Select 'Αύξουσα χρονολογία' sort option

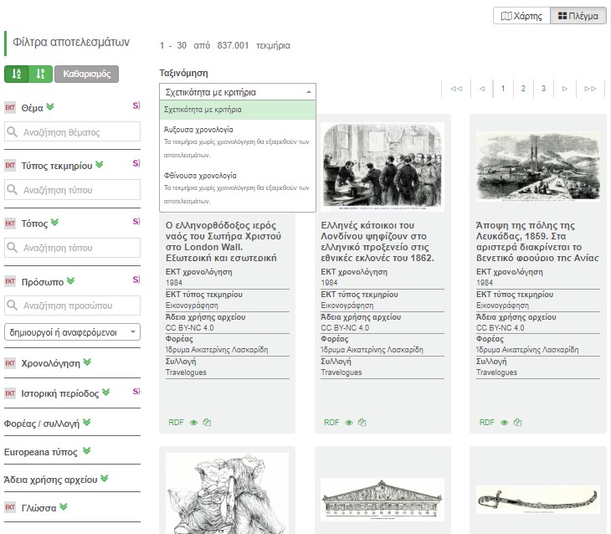coord(199,130)
